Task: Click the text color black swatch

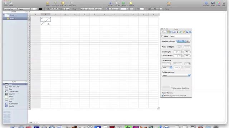Action: tap(40, 9)
